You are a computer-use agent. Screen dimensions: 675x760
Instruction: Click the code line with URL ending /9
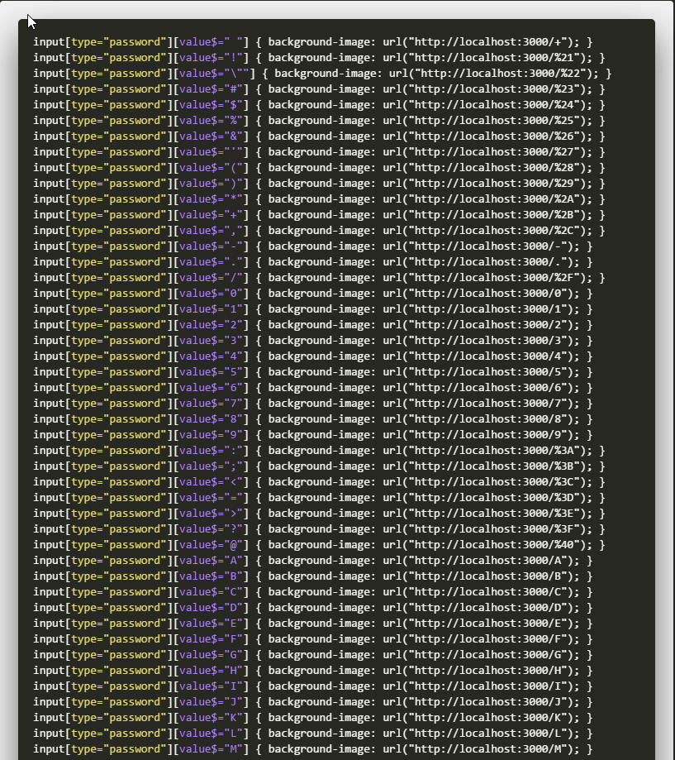[x=313, y=435]
